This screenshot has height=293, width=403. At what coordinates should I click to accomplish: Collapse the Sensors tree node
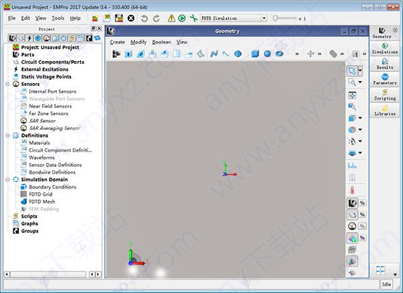pyautogui.click(x=7, y=84)
